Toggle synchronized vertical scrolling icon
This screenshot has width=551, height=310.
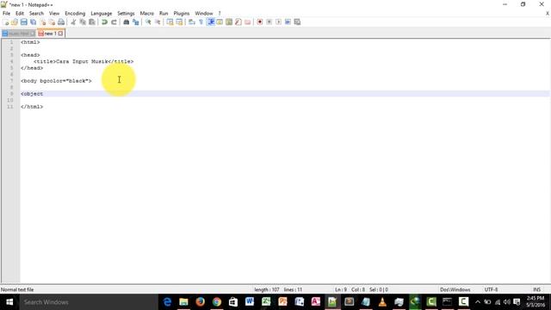[x=170, y=22]
